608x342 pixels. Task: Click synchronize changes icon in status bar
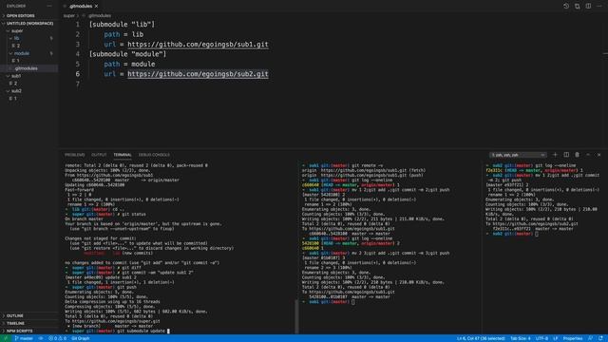(x=40, y=338)
